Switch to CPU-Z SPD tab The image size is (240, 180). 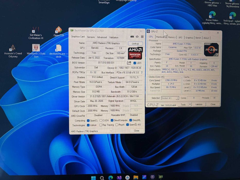pos(180,37)
